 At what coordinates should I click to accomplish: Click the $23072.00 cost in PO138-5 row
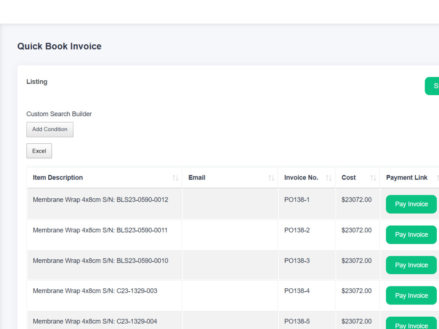356,322
